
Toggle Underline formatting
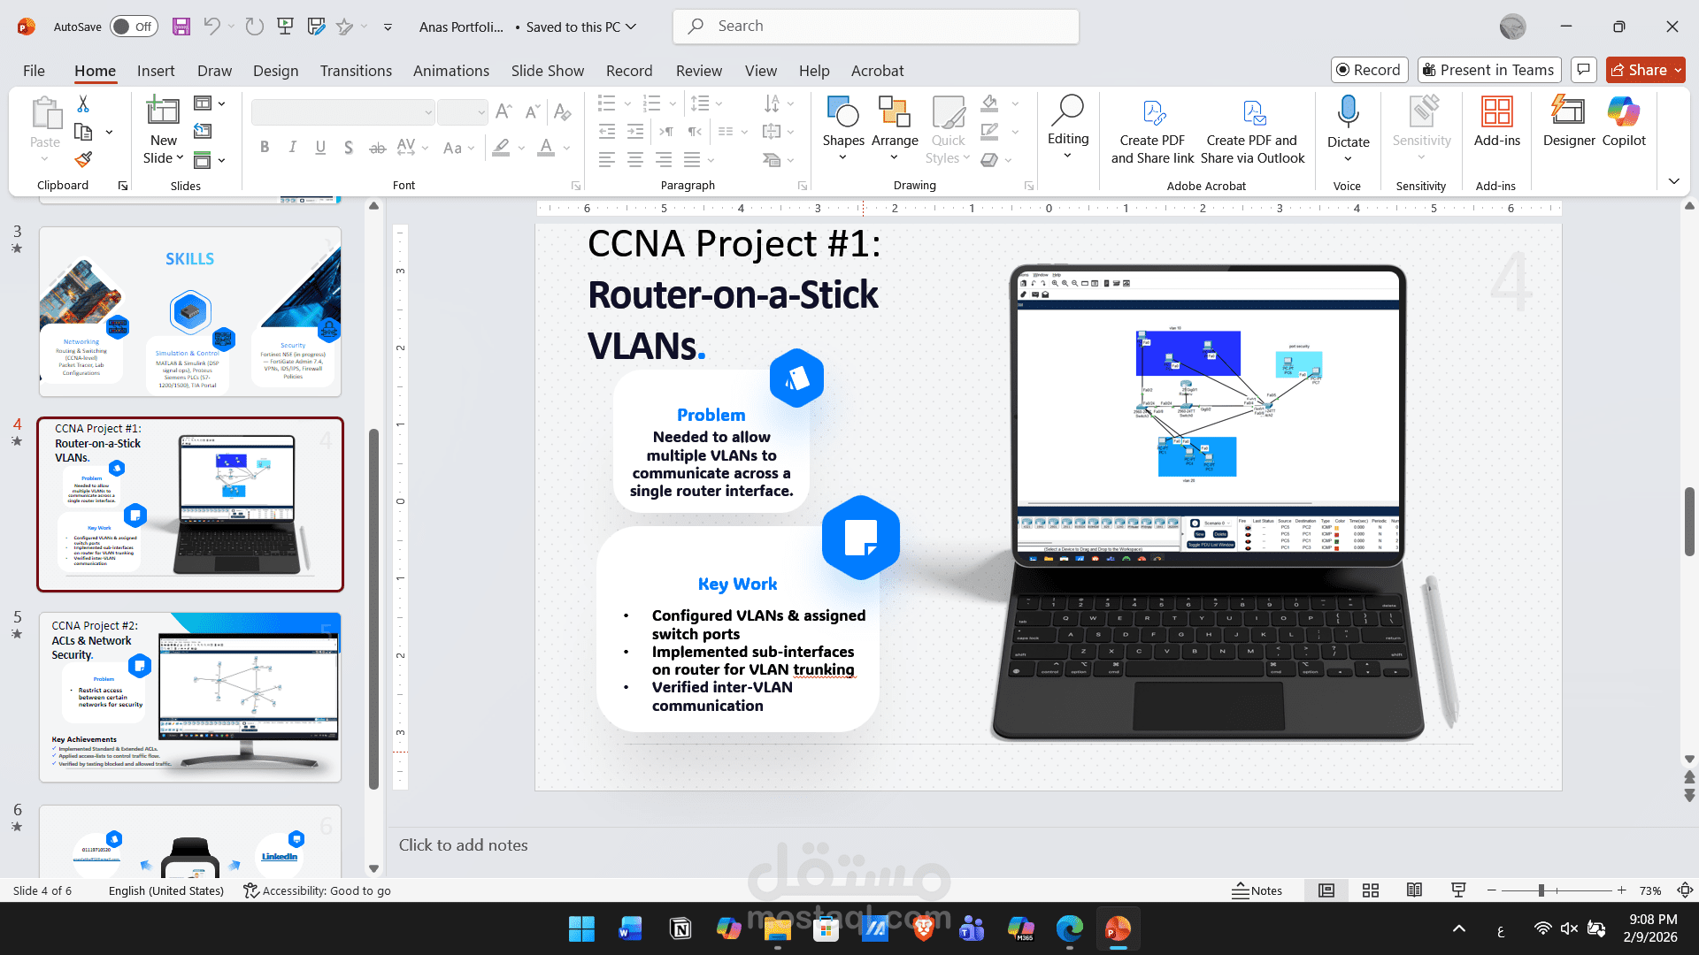pos(320,148)
